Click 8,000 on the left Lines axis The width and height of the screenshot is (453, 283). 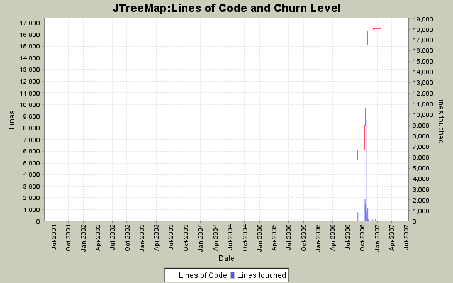coord(31,128)
